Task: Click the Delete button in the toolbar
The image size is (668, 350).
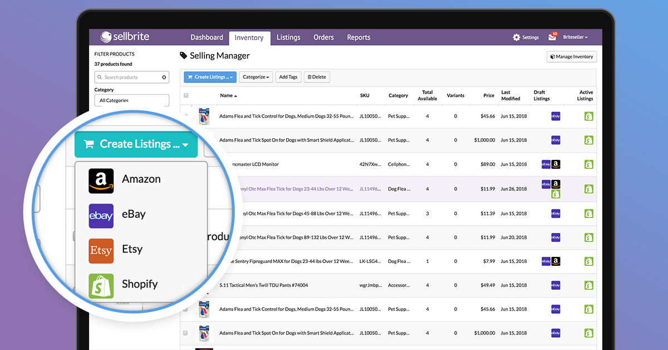Action: click(317, 77)
